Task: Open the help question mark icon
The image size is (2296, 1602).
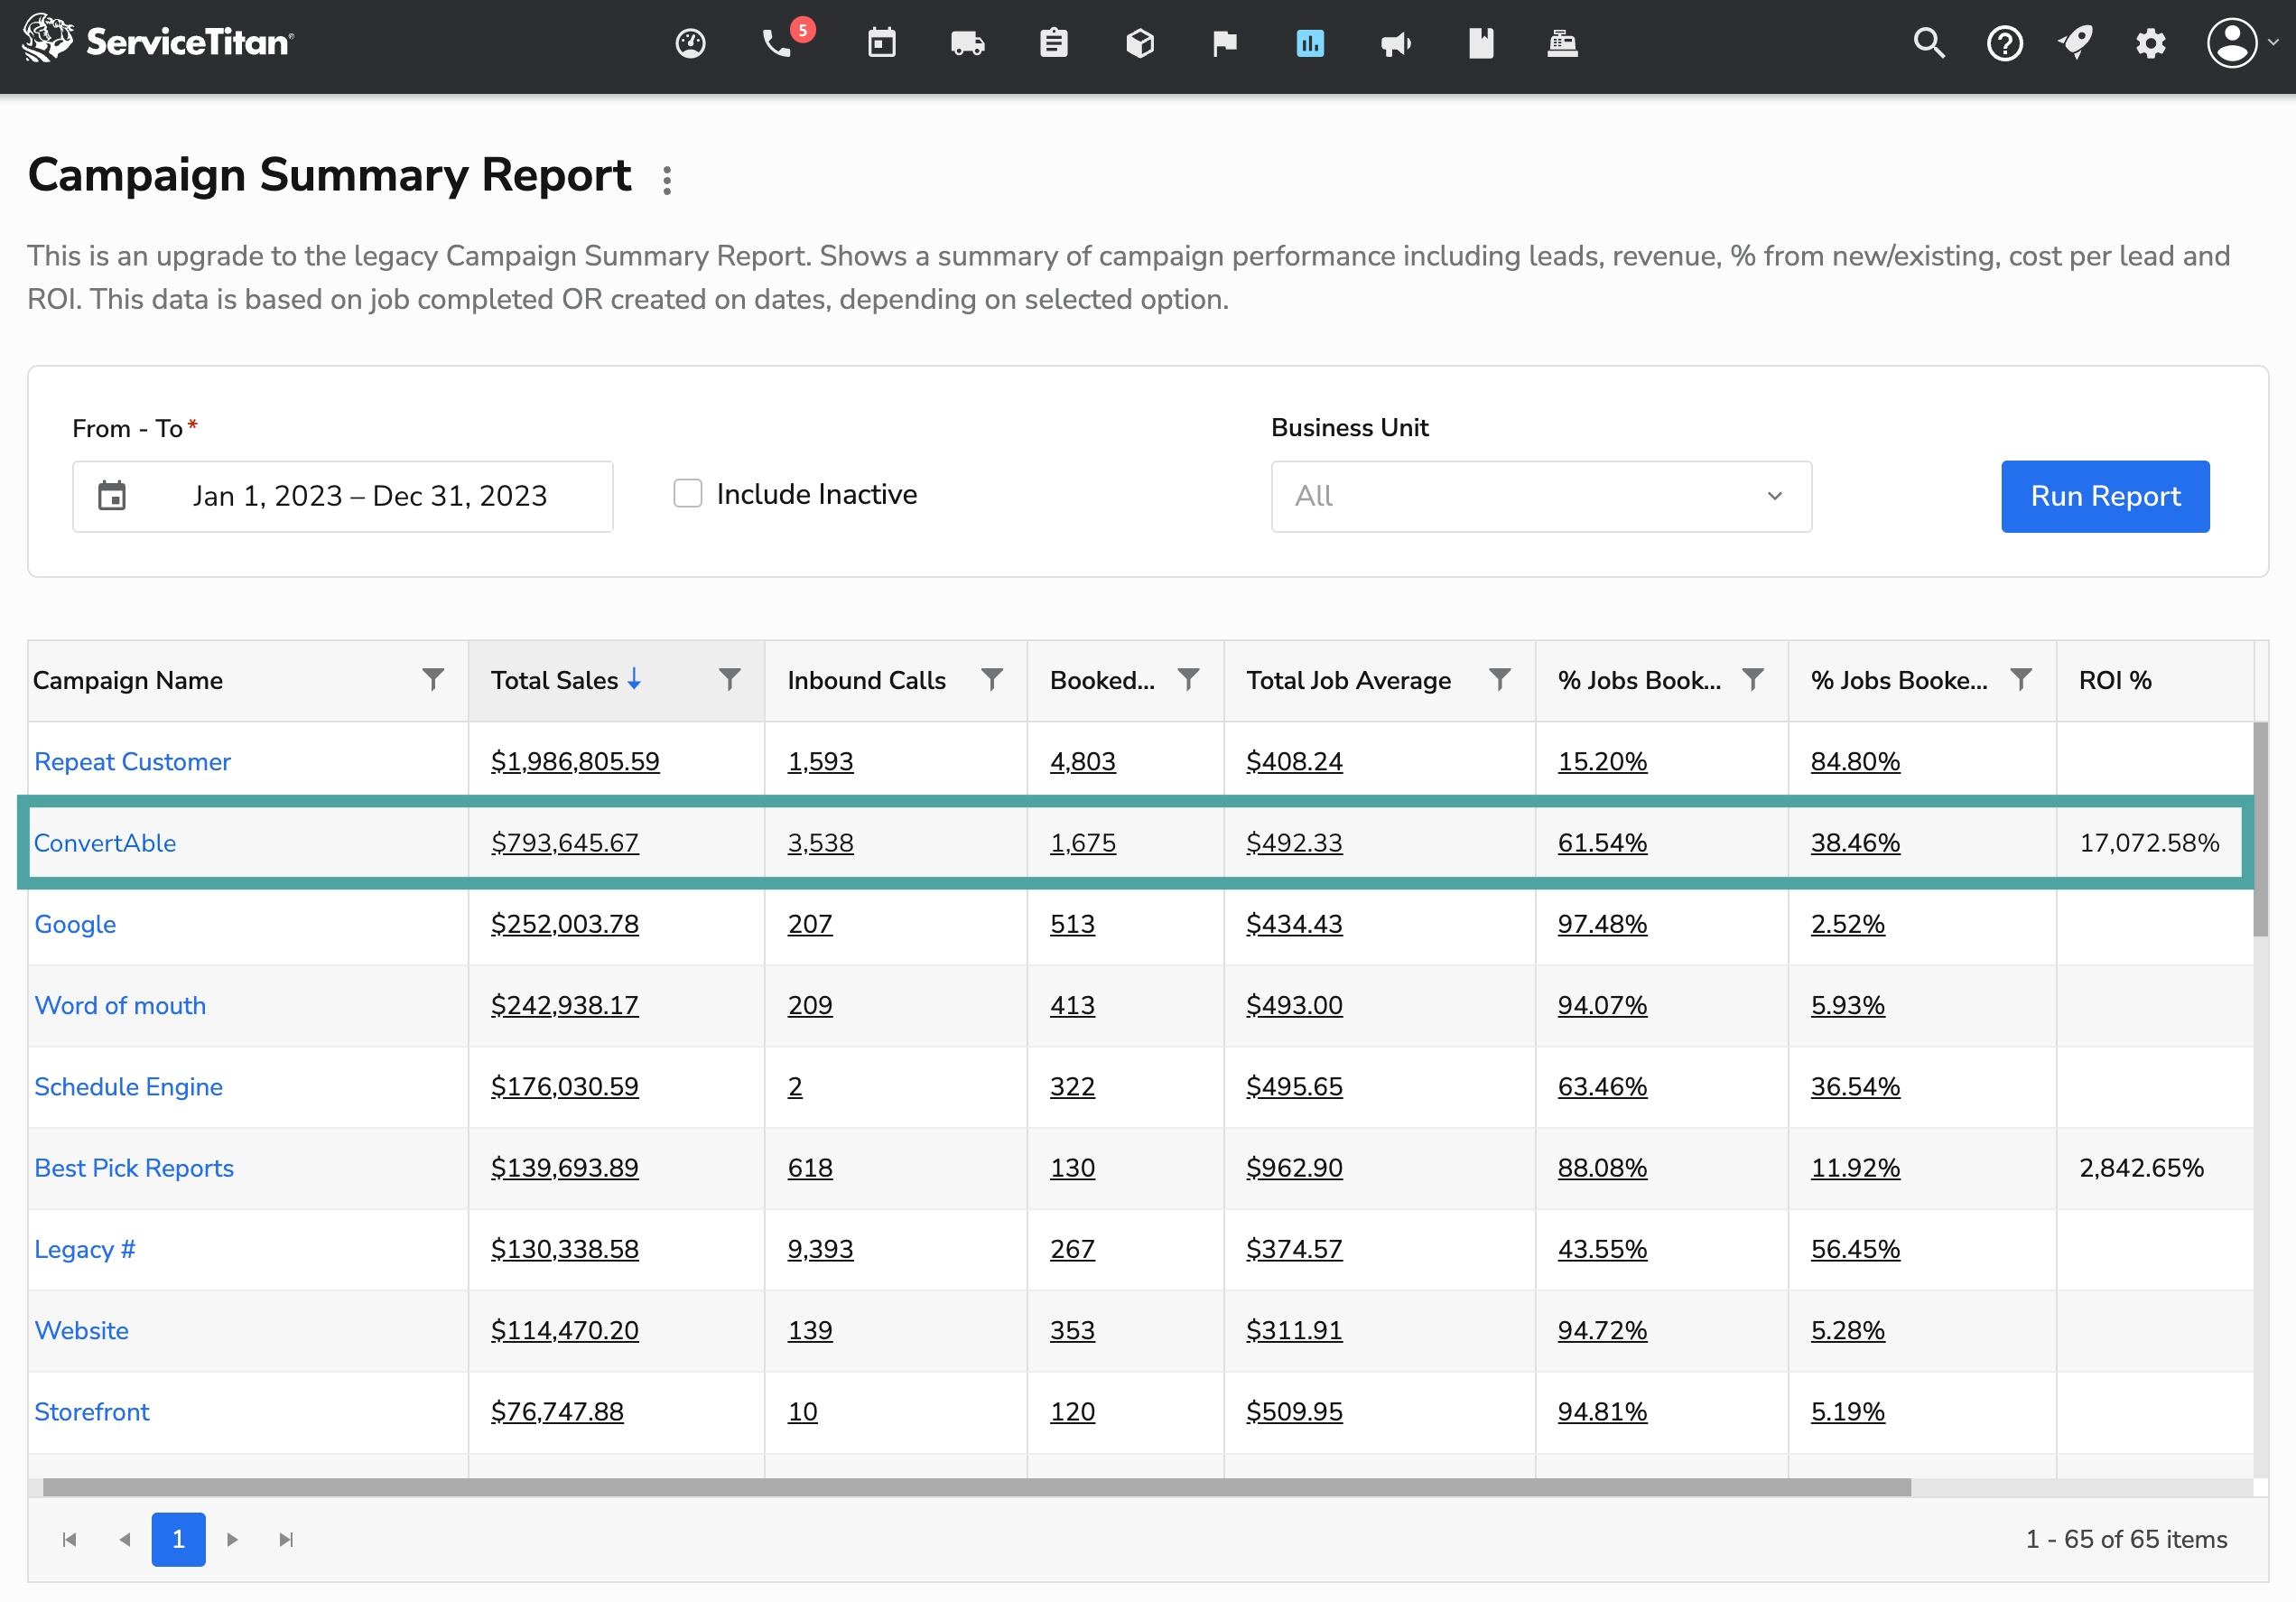Action: [x=2005, y=43]
